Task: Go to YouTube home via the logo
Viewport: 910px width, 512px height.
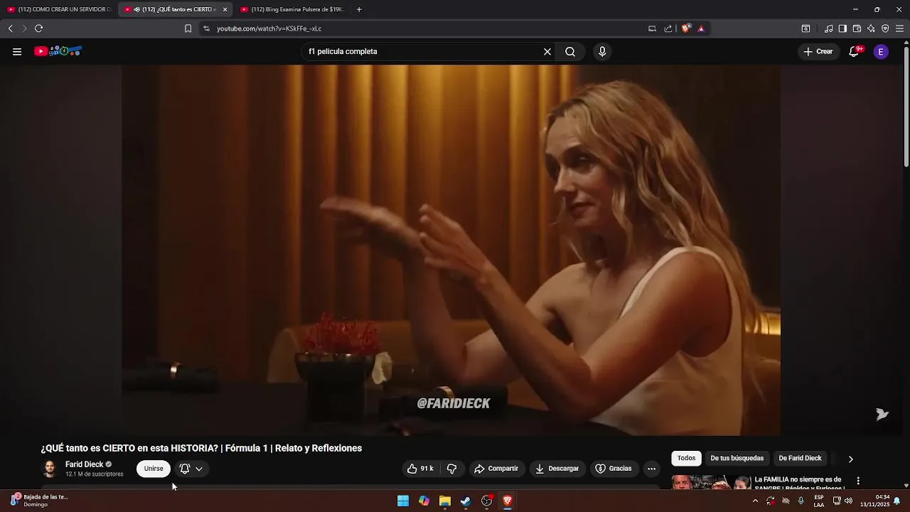Action: tap(58, 51)
